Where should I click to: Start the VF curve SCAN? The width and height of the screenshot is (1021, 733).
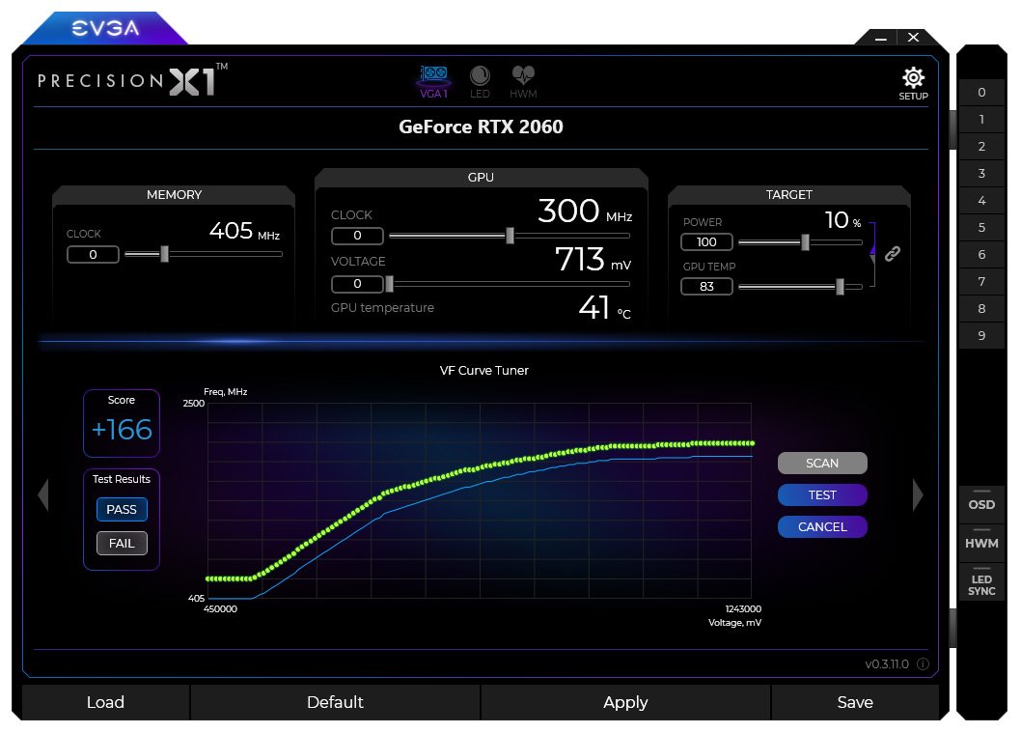[x=822, y=464]
